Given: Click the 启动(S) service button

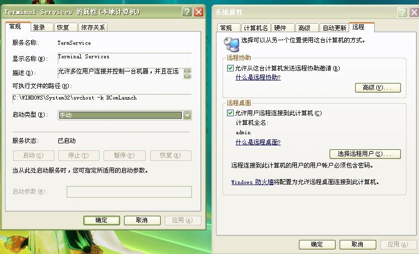Looking at the screenshot, I should pyautogui.click(x=33, y=155).
